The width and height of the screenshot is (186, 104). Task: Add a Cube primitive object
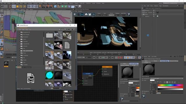pyautogui.click(x=55, y=6)
